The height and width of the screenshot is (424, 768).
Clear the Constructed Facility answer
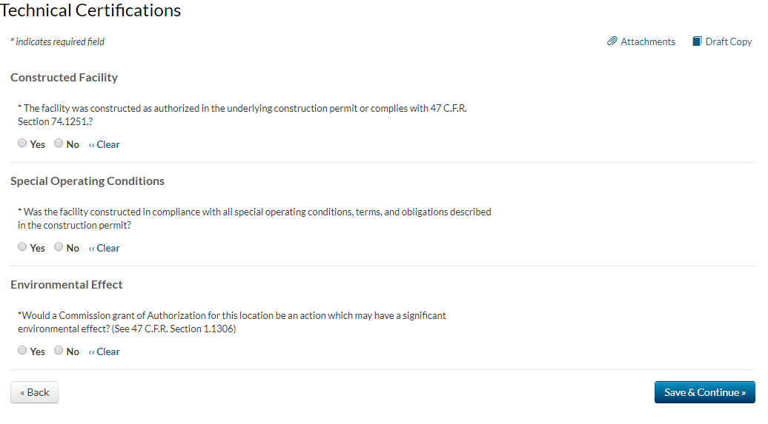click(x=105, y=144)
